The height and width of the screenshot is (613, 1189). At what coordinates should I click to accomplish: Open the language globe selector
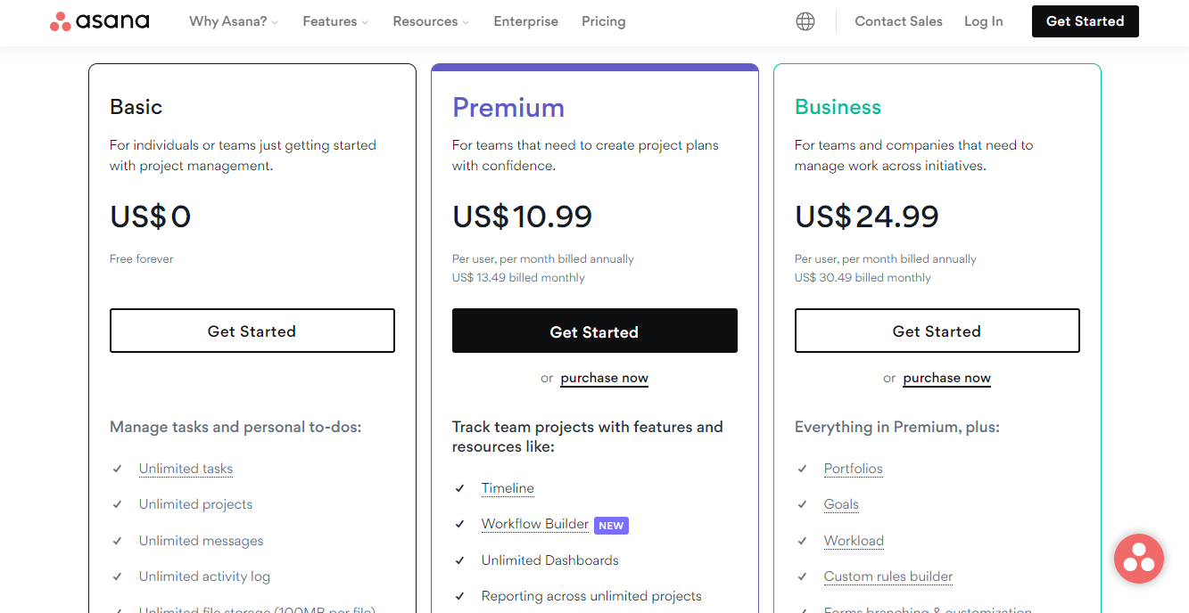pos(805,21)
